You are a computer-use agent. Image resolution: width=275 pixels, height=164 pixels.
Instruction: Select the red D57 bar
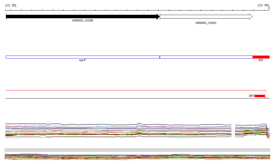point(259,96)
